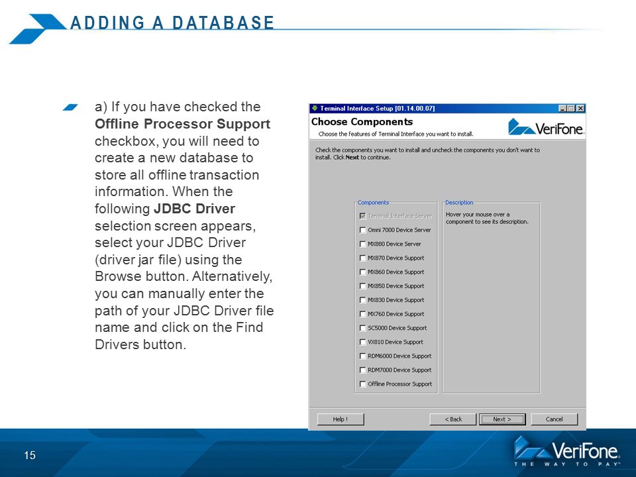This screenshot has height=477, width=636.
Task: Click the Components group label
Action: pyautogui.click(x=373, y=203)
